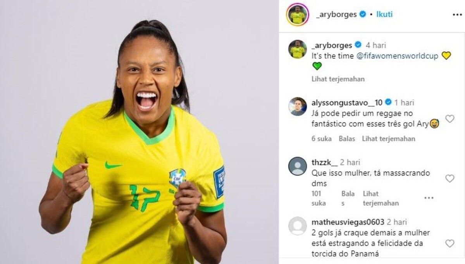View the 6 suka likes list
This screenshot has height=264, width=465.
322,139
